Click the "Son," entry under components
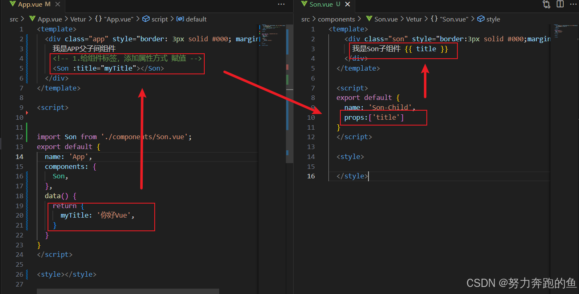 click(x=60, y=176)
